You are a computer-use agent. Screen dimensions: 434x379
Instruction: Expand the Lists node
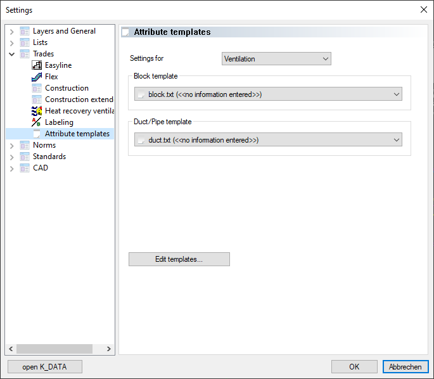coord(11,43)
